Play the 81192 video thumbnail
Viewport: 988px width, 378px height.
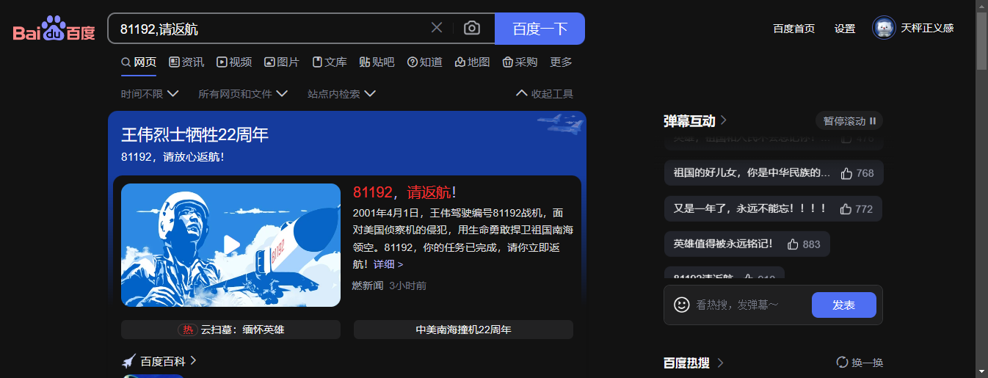tap(230, 245)
